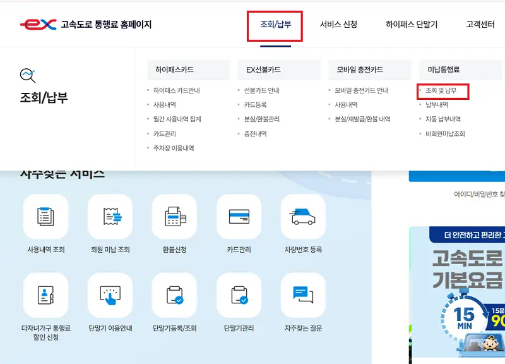This screenshot has height=364, width=505.
Task: Click the 아이디/비밀번호 찾기 link
Action: click(479, 194)
